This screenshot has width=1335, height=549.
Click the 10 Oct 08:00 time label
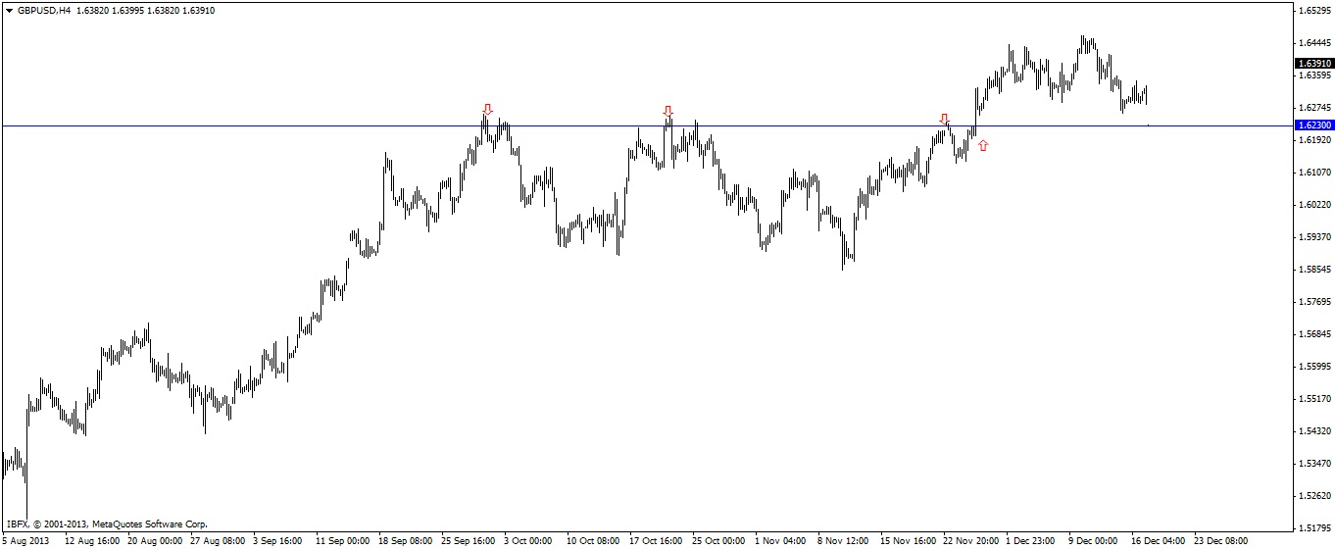click(x=593, y=541)
